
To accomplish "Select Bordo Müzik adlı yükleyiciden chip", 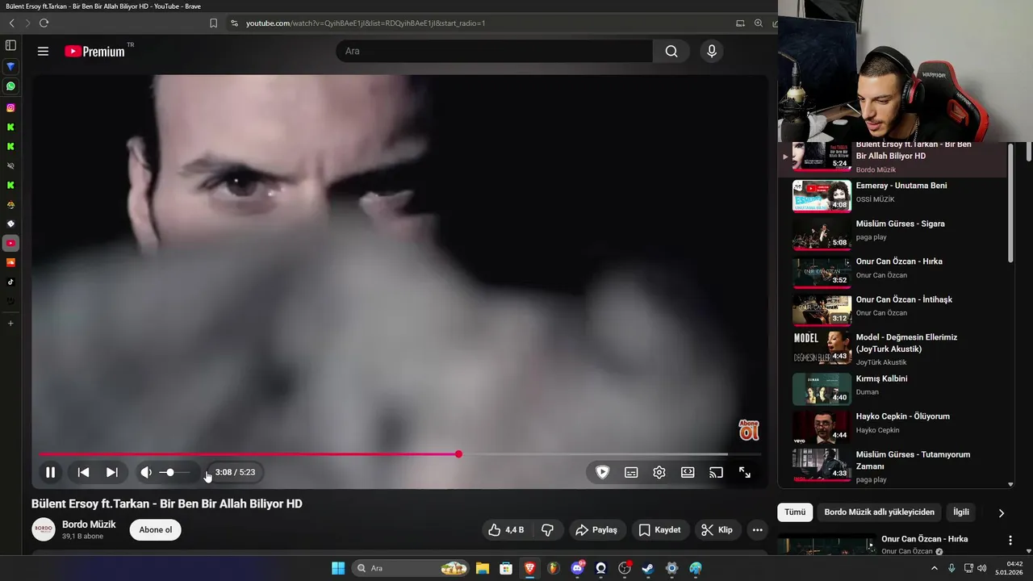I will tap(880, 512).
